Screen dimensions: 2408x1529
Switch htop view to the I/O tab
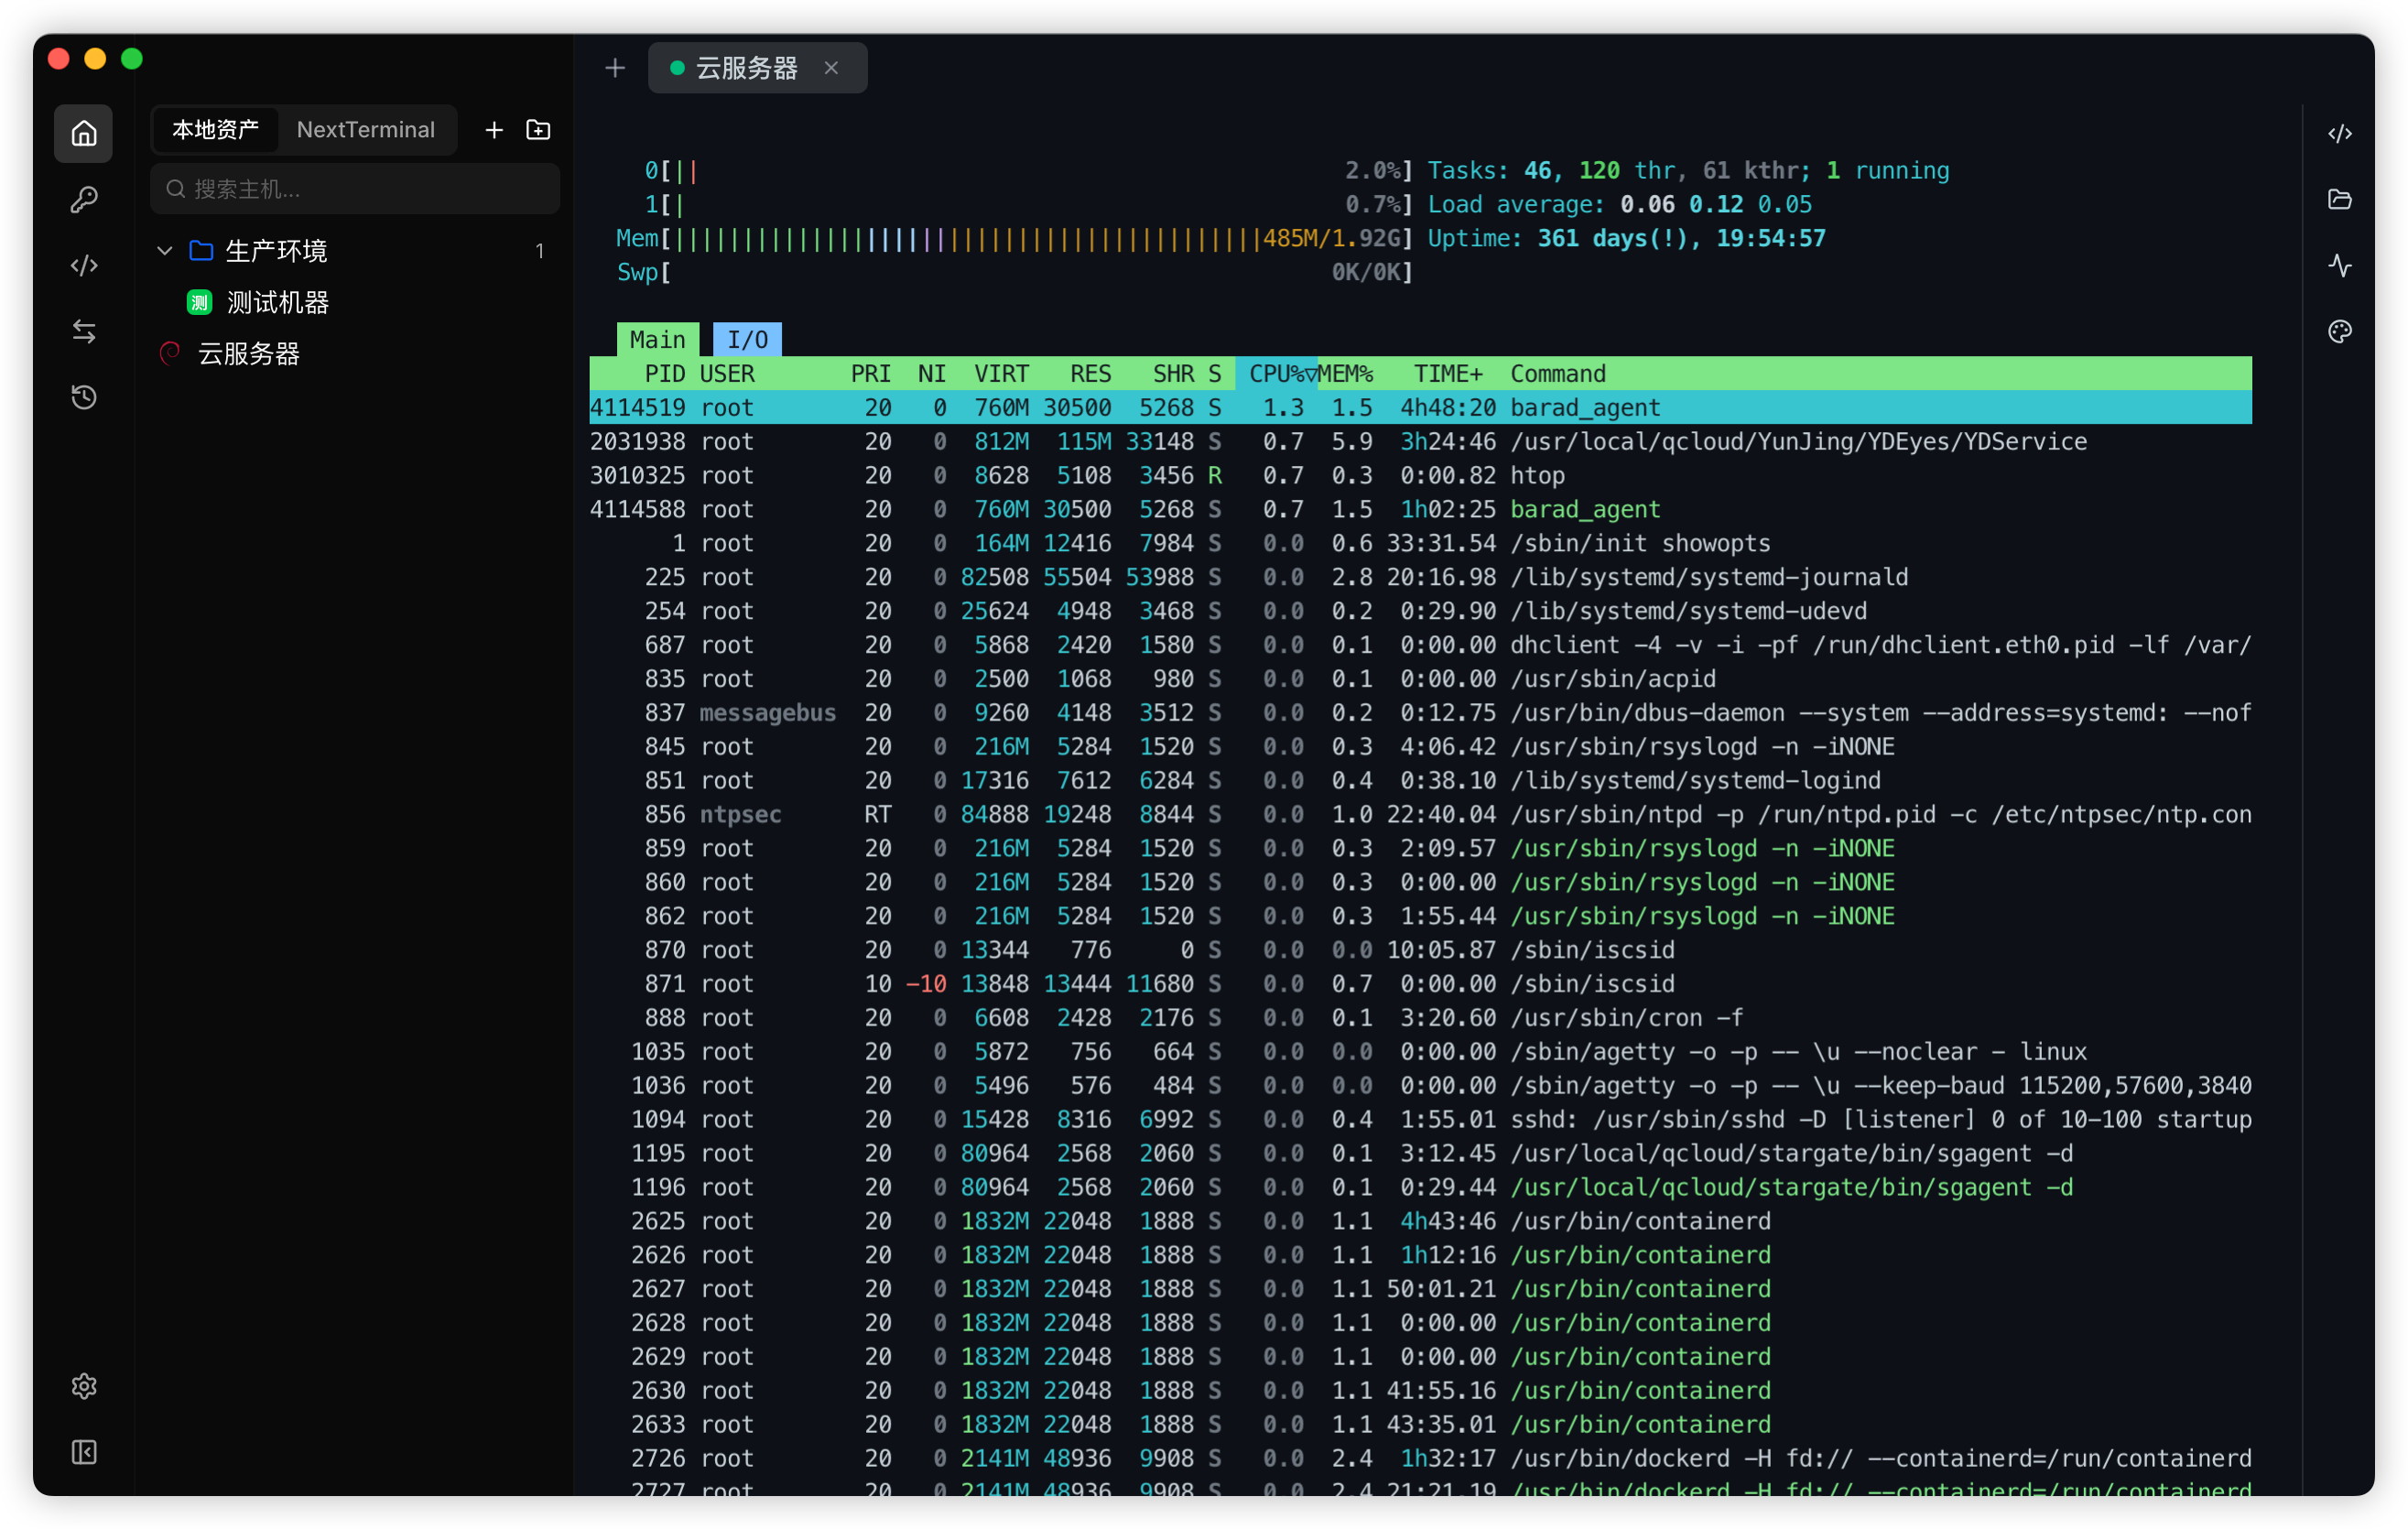coord(746,338)
